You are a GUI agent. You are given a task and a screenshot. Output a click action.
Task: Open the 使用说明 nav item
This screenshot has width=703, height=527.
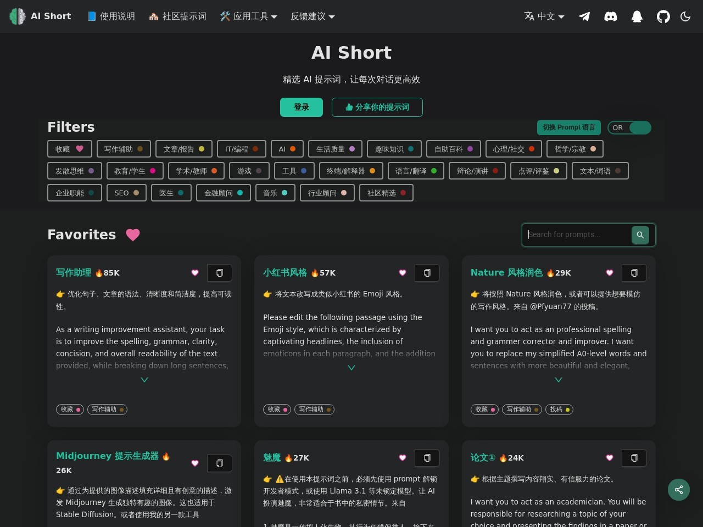point(111,16)
